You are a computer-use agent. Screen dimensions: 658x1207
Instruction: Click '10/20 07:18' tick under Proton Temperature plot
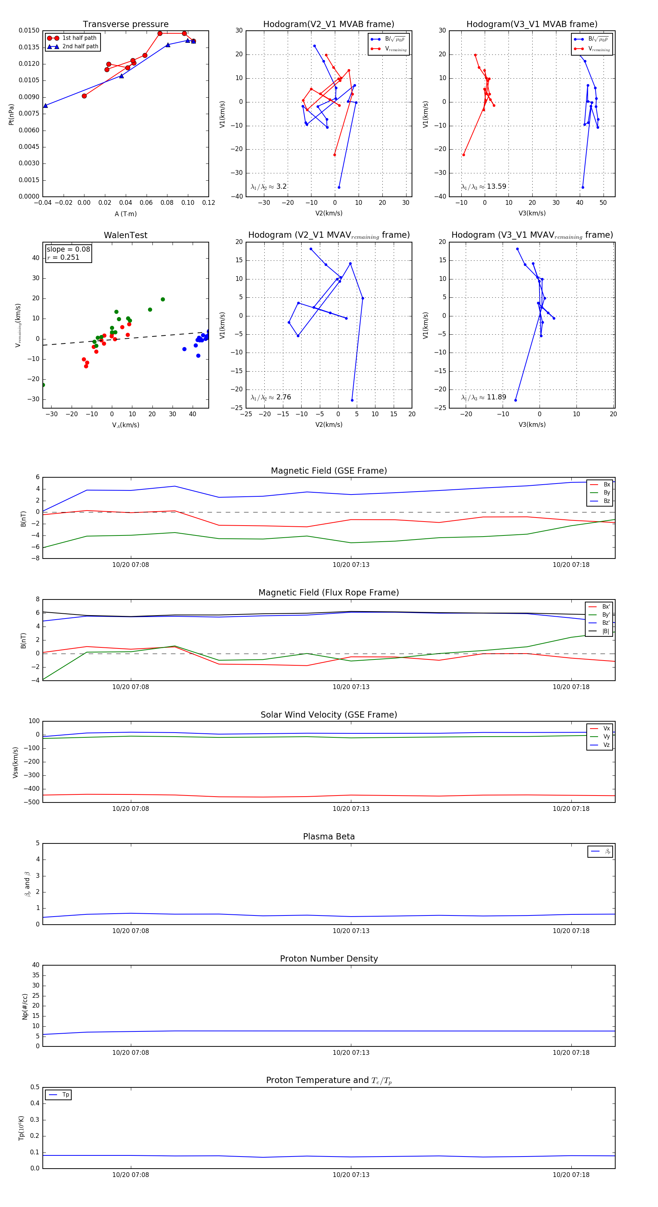point(571,1175)
